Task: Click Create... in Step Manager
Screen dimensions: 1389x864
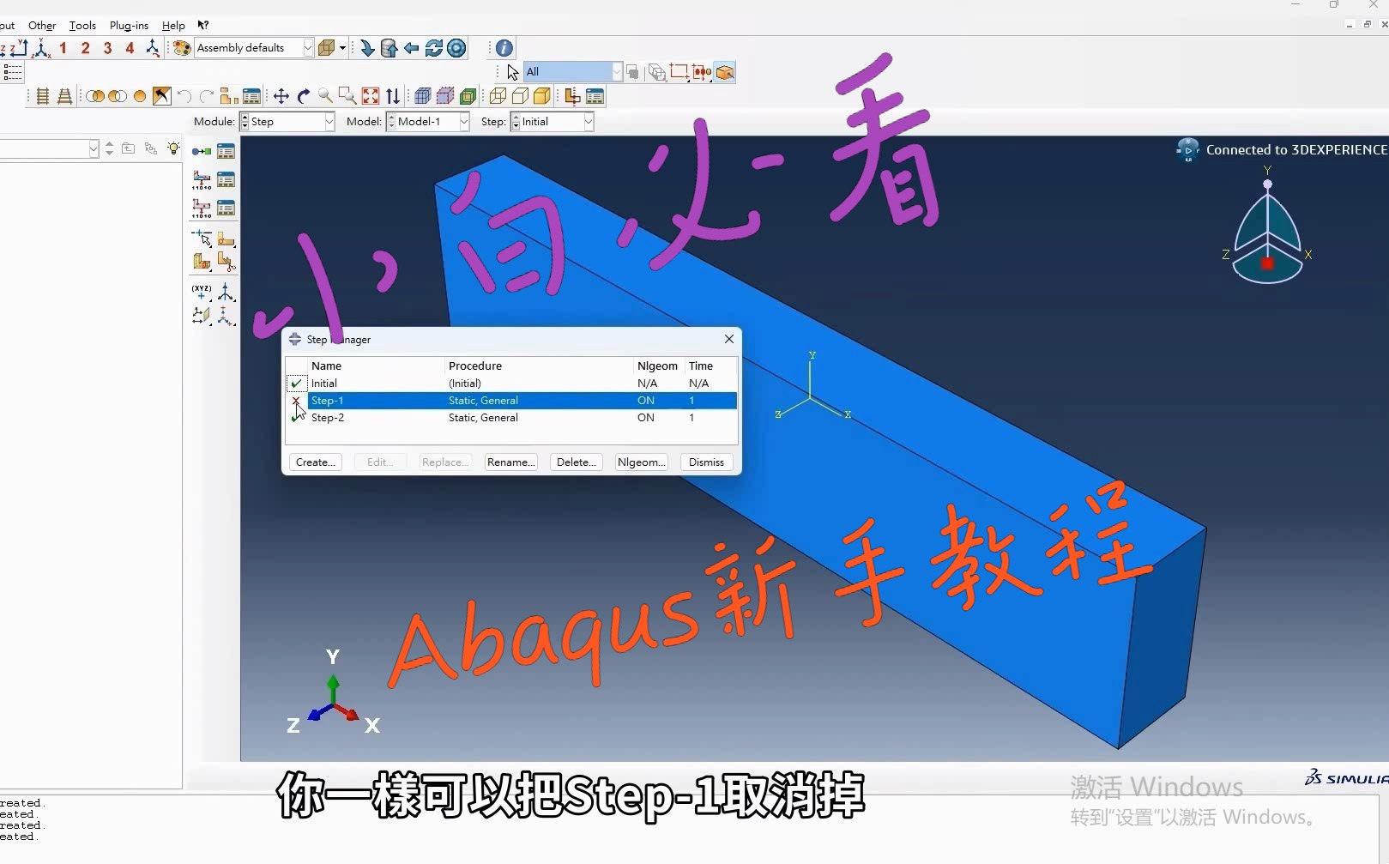Action: [316, 462]
